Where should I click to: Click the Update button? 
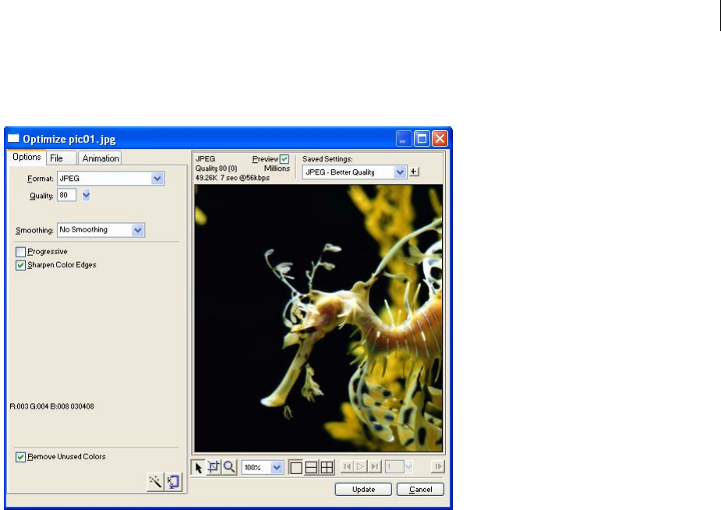click(x=363, y=489)
